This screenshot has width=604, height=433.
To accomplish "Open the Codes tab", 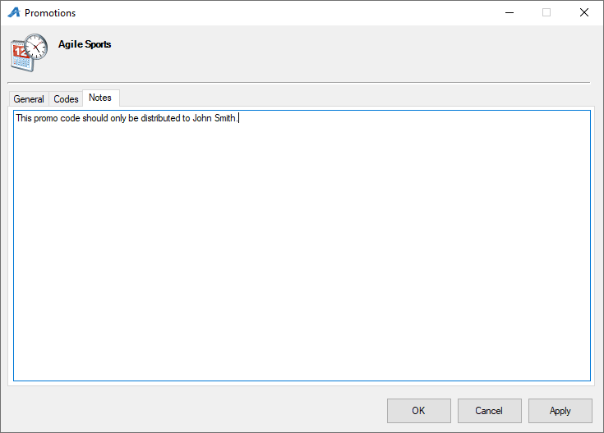I will [x=66, y=99].
